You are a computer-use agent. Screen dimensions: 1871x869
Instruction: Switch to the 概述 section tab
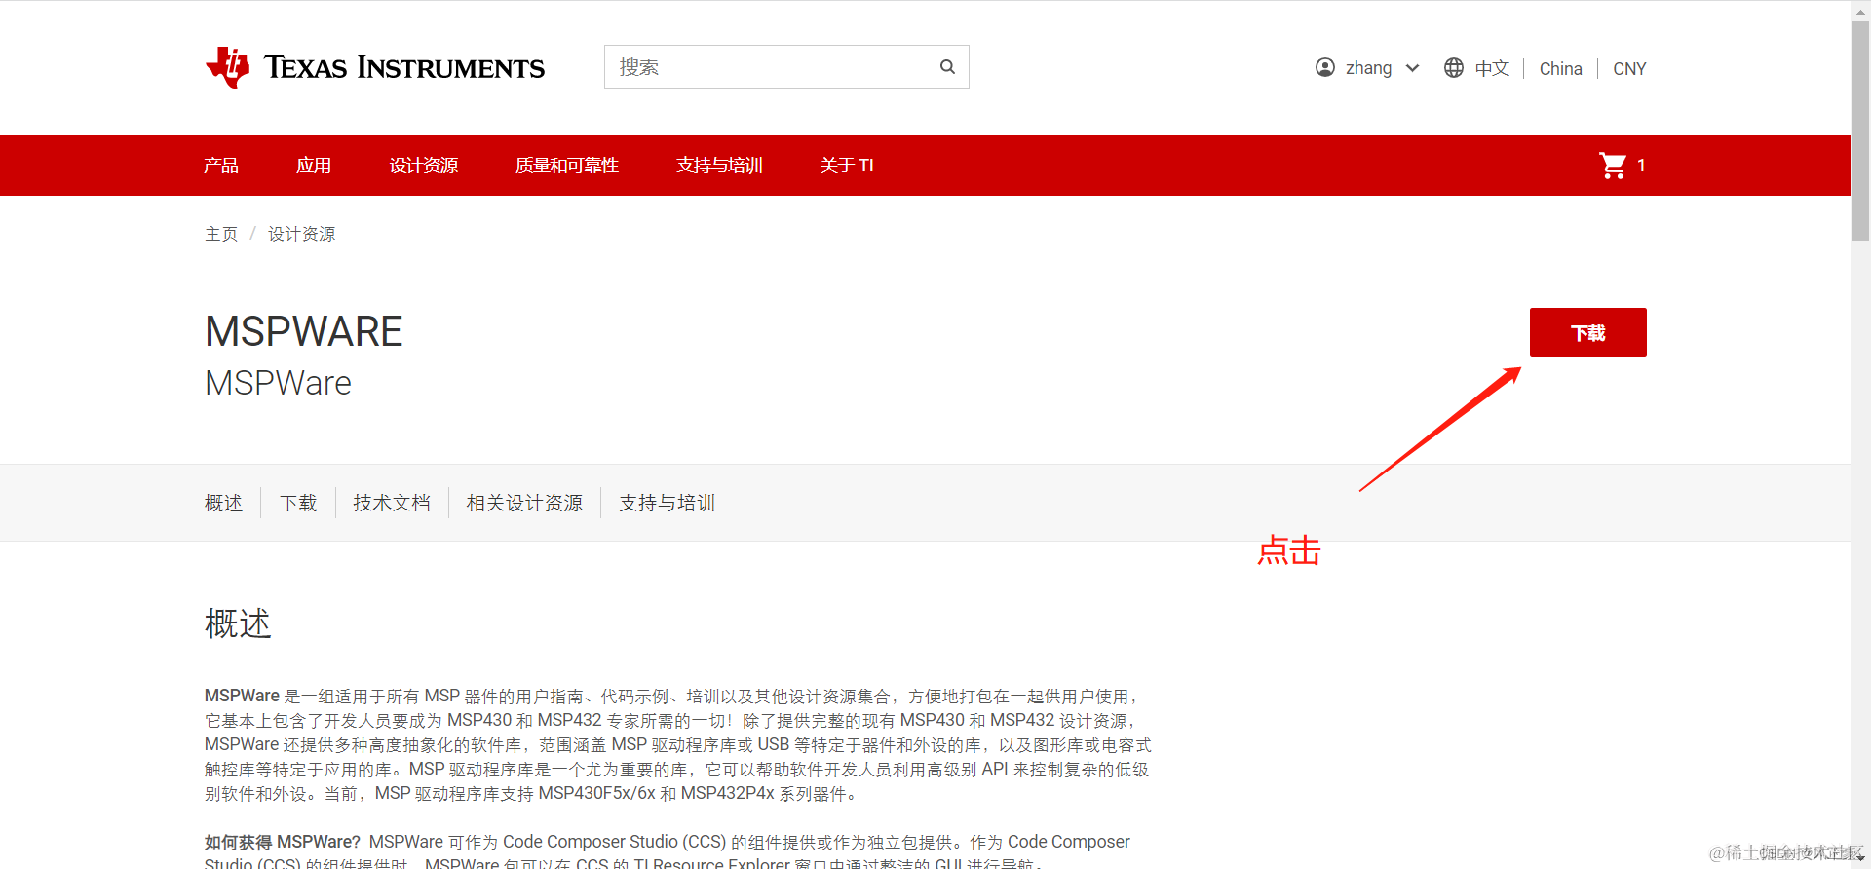(x=223, y=503)
